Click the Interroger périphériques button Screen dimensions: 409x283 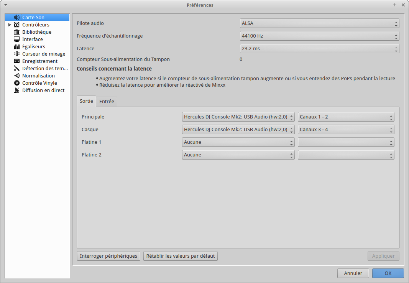[x=108, y=256]
